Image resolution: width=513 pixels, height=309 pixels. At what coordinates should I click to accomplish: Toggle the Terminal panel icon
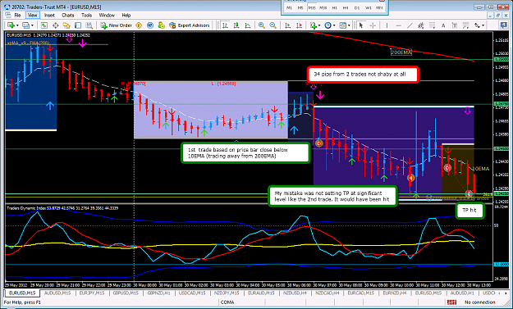tap(78, 25)
